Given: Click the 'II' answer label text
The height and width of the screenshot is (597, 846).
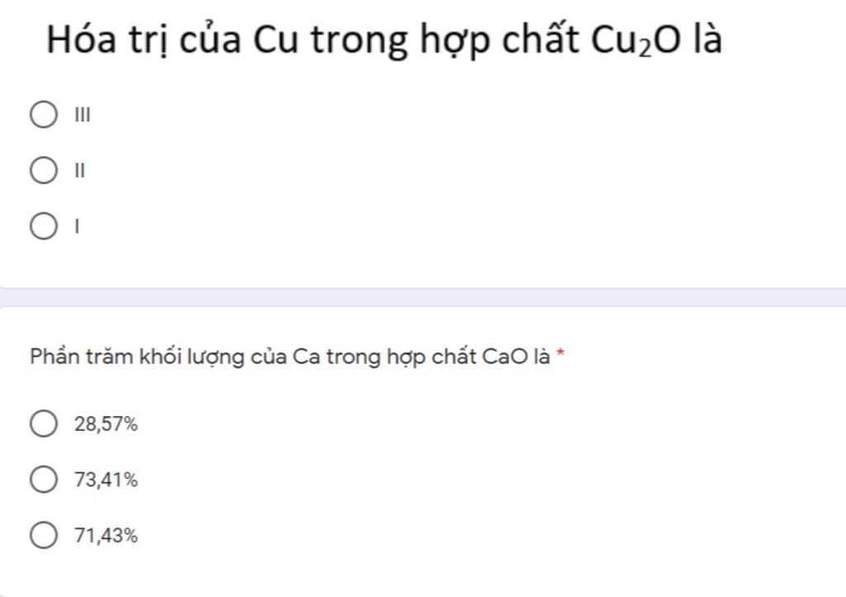Looking at the screenshot, I should click(80, 171).
